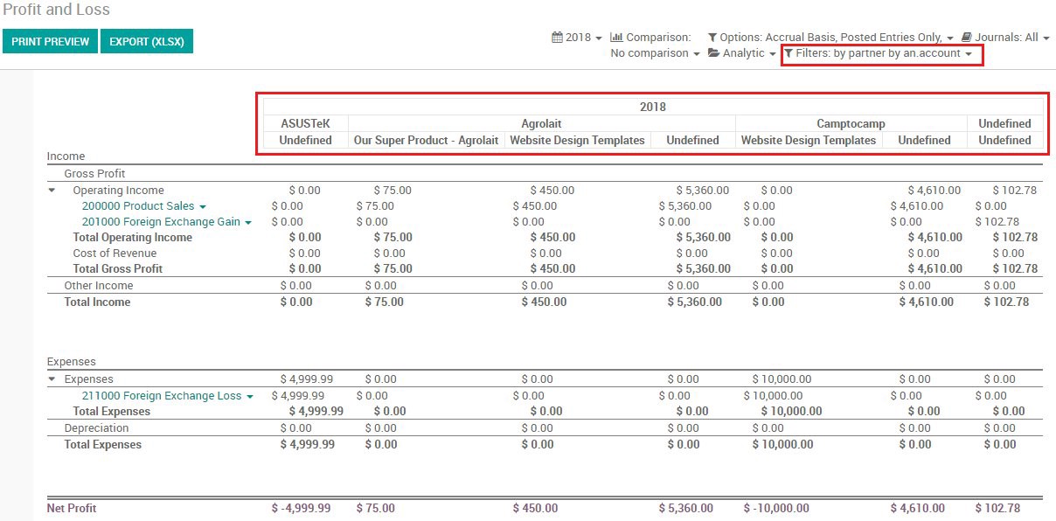The height and width of the screenshot is (521, 1056).
Task: Click the bar chart Comparison icon
Action: coord(616,38)
